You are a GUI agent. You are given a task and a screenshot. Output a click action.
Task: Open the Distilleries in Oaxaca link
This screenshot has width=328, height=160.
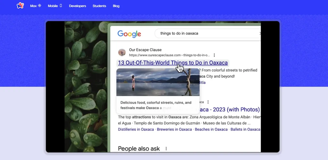(136, 129)
